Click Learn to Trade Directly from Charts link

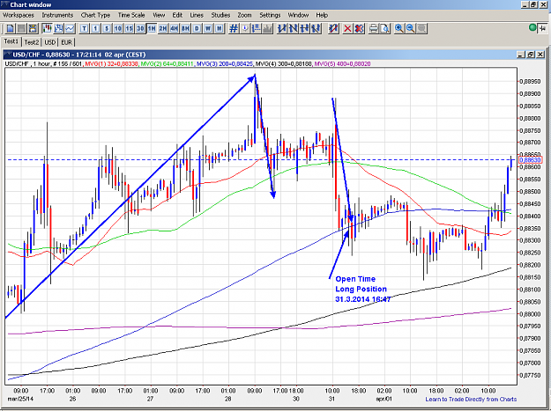(x=471, y=399)
